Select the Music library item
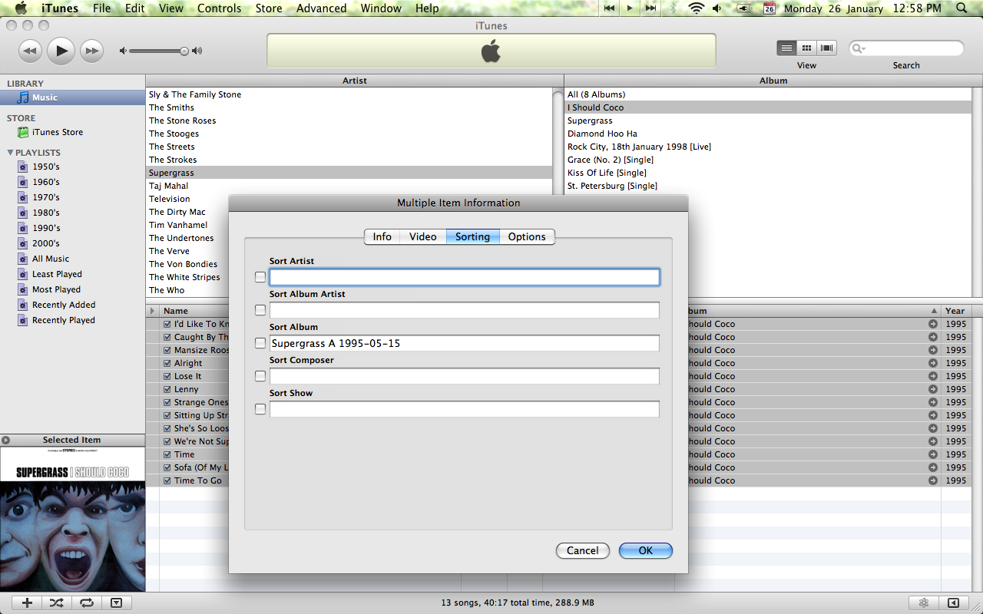The width and height of the screenshot is (983, 614). (x=73, y=97)
